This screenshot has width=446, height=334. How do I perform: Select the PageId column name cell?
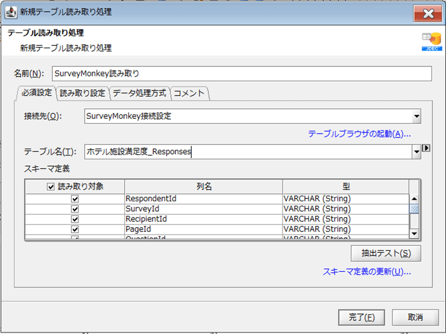(204, 229)
